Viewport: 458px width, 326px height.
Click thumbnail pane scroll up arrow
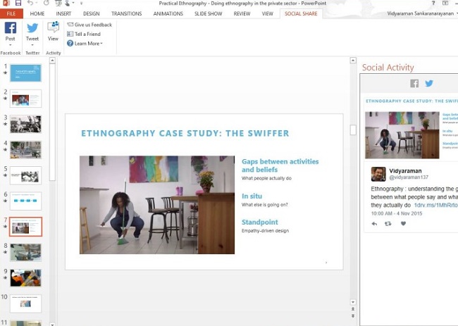tap(52, 61)
